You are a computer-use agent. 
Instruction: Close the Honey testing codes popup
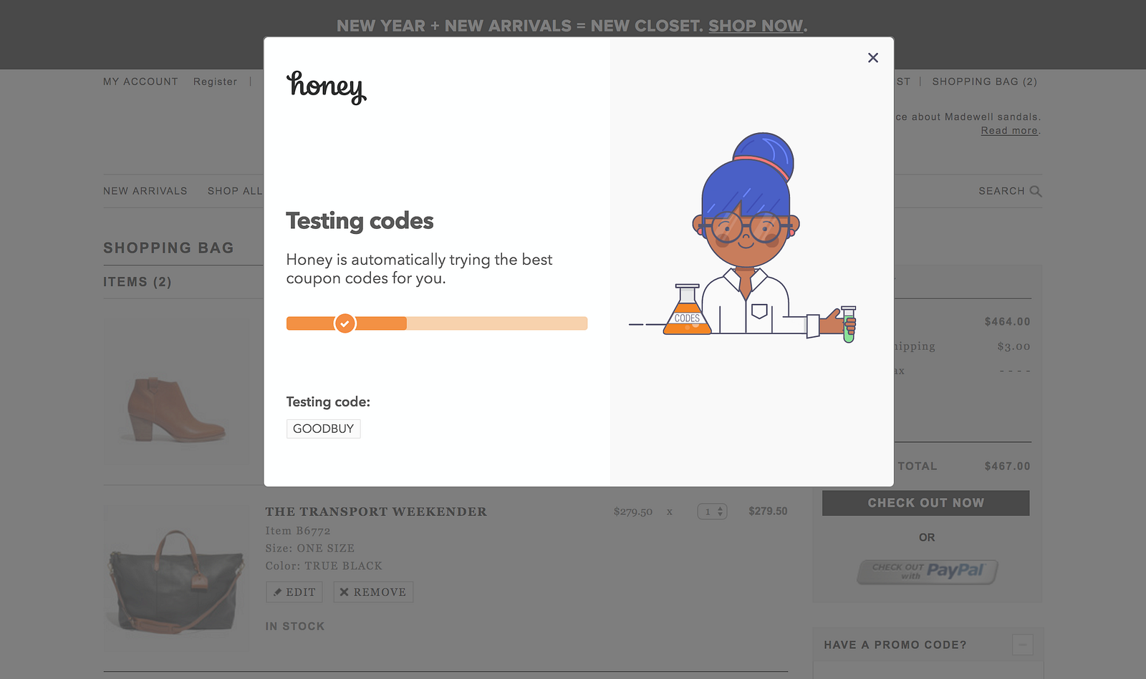[872, 58]
